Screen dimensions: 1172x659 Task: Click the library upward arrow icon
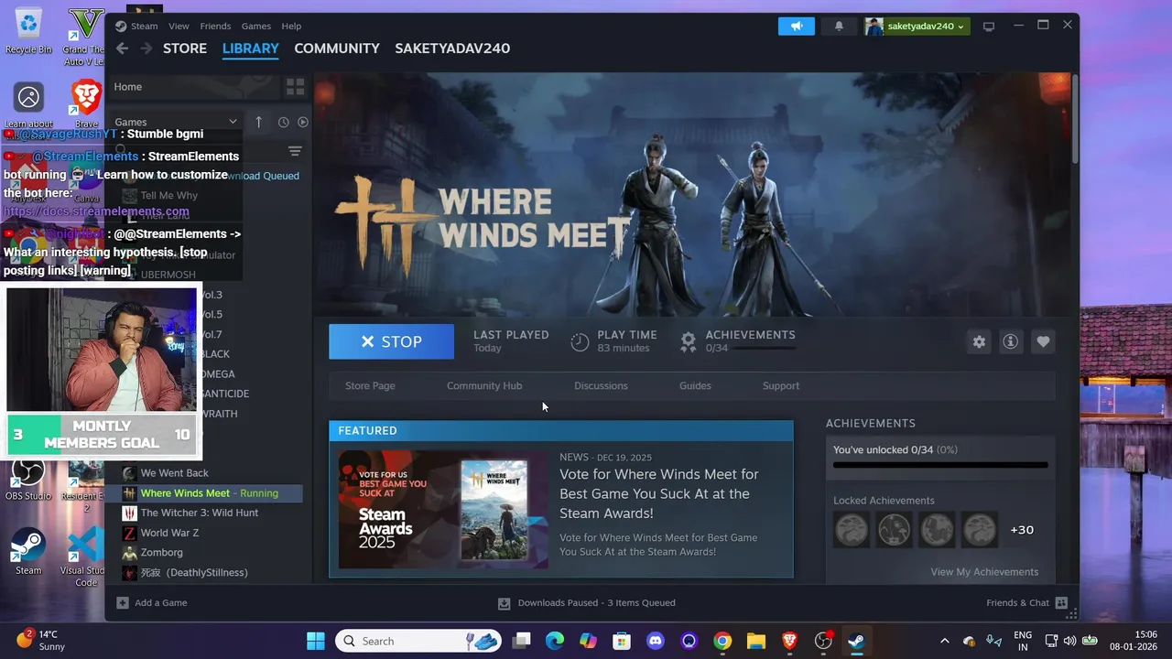[258, 122]
